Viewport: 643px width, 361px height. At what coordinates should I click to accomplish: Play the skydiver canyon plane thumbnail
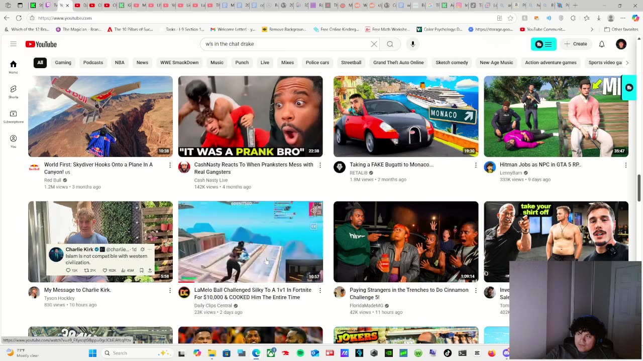tap(100, 116)
